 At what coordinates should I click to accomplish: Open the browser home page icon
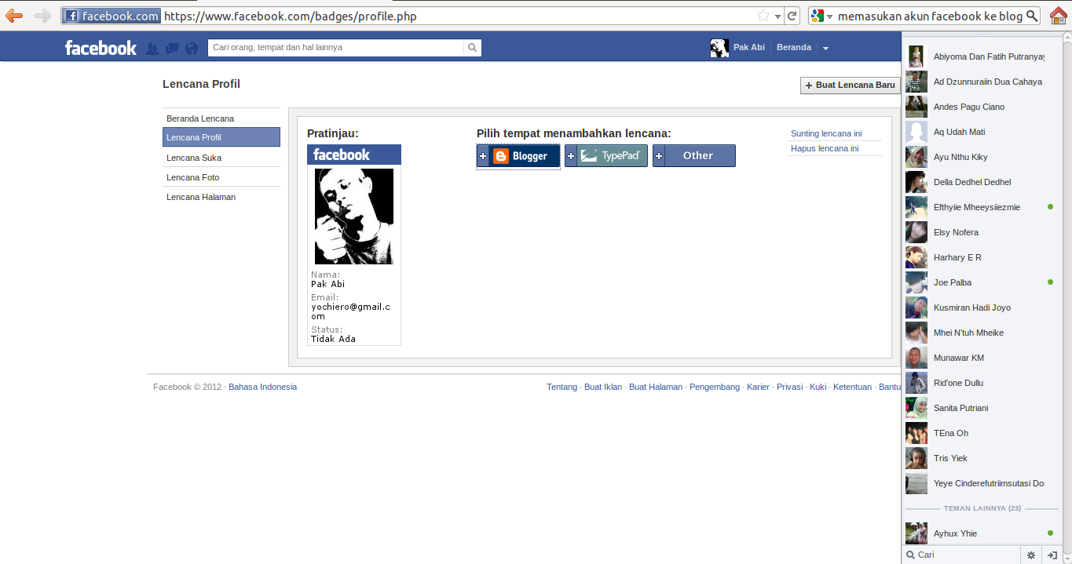(1058, 16)
